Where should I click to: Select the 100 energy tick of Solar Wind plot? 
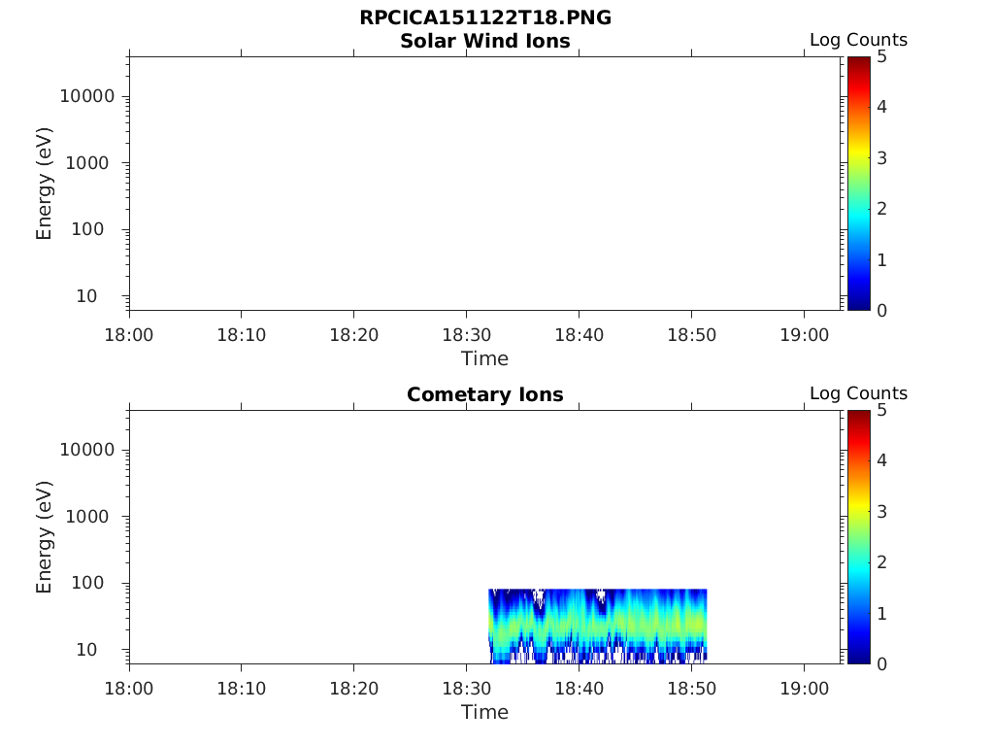point(87,229)
